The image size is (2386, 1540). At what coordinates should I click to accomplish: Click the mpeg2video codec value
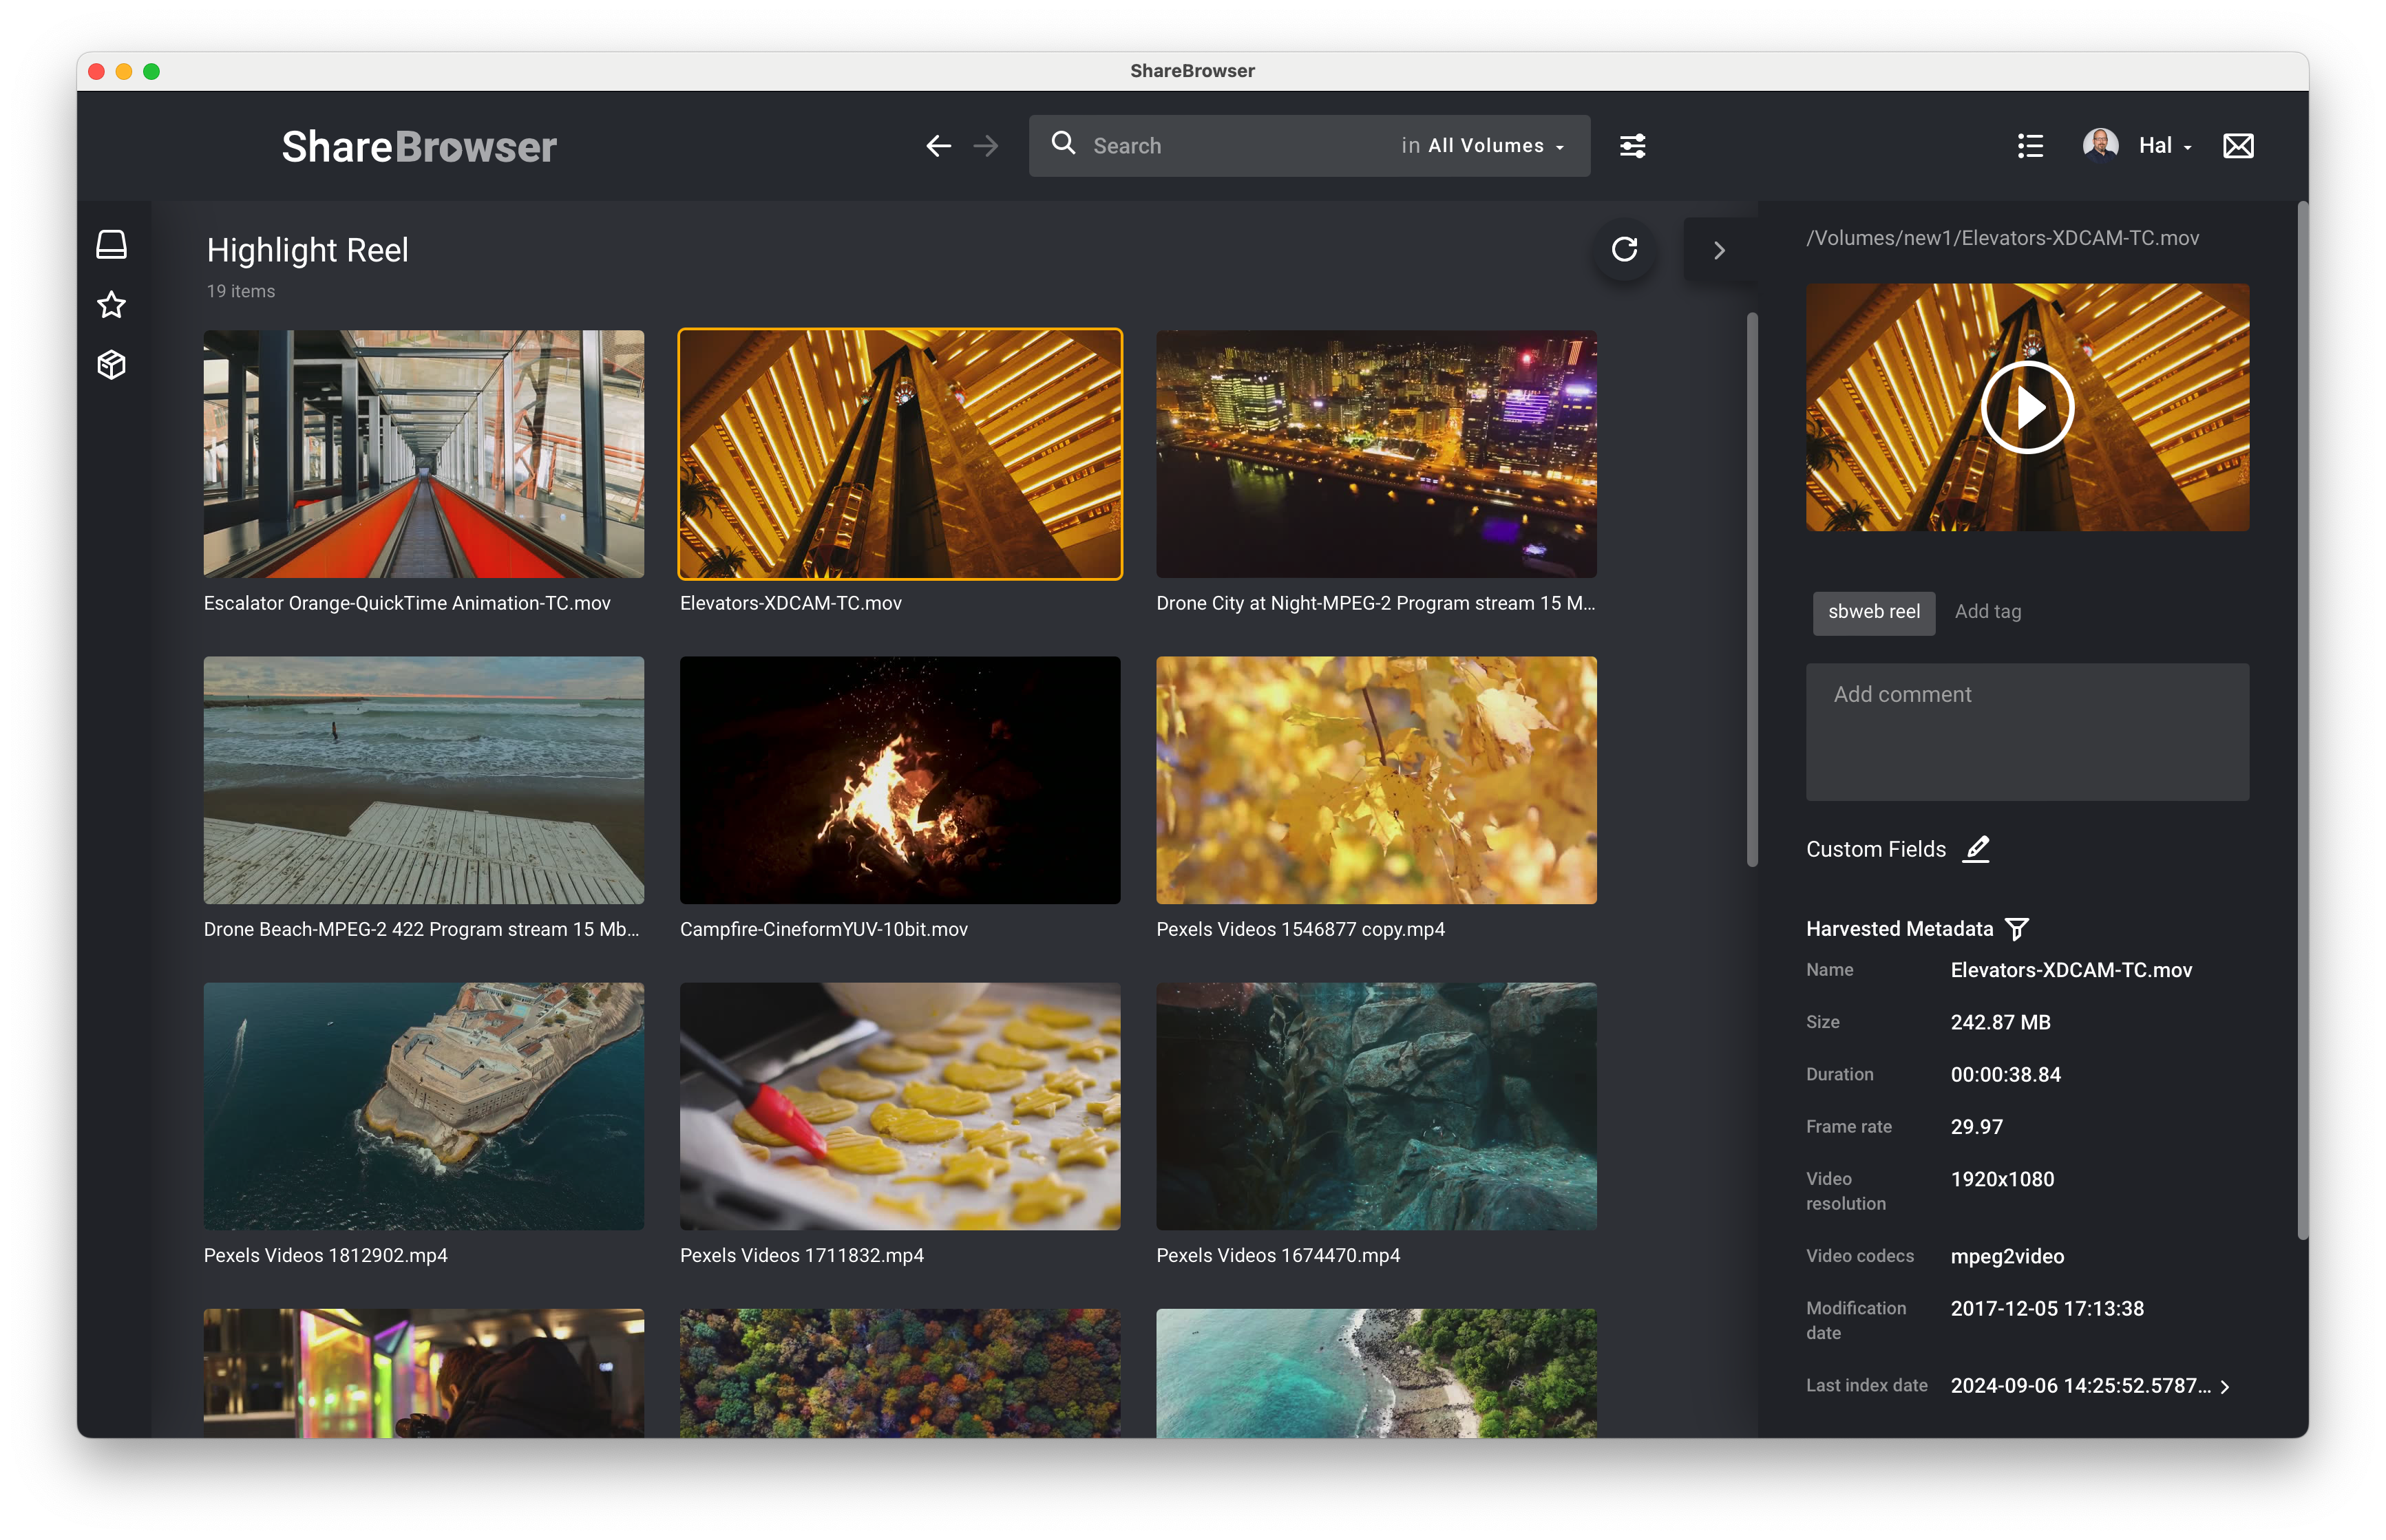coord(2007,1256)
